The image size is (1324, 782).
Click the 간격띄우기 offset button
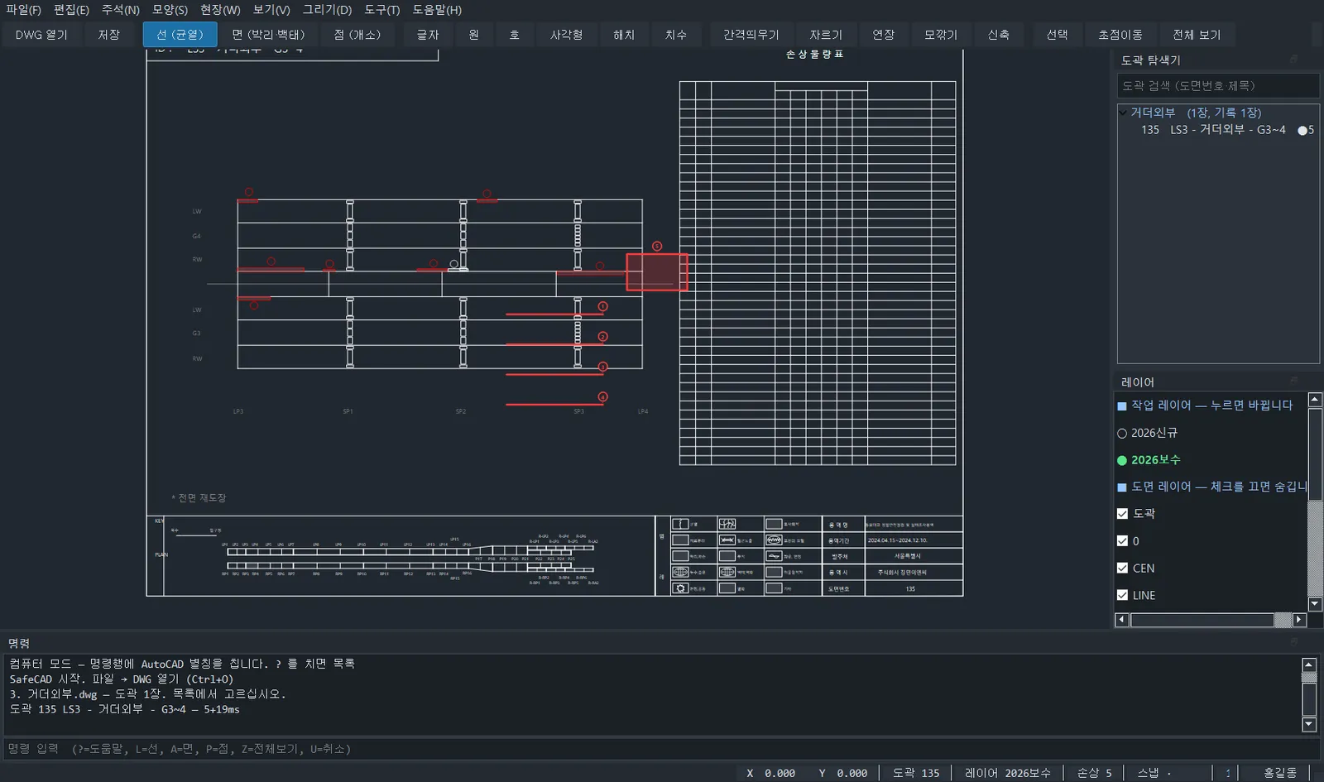pyautogui.click(x=751, y=35)
